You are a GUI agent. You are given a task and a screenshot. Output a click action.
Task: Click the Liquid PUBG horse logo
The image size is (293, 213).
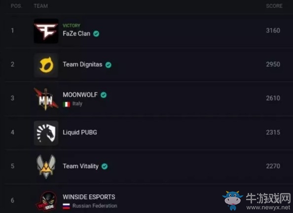click(46, 133)
